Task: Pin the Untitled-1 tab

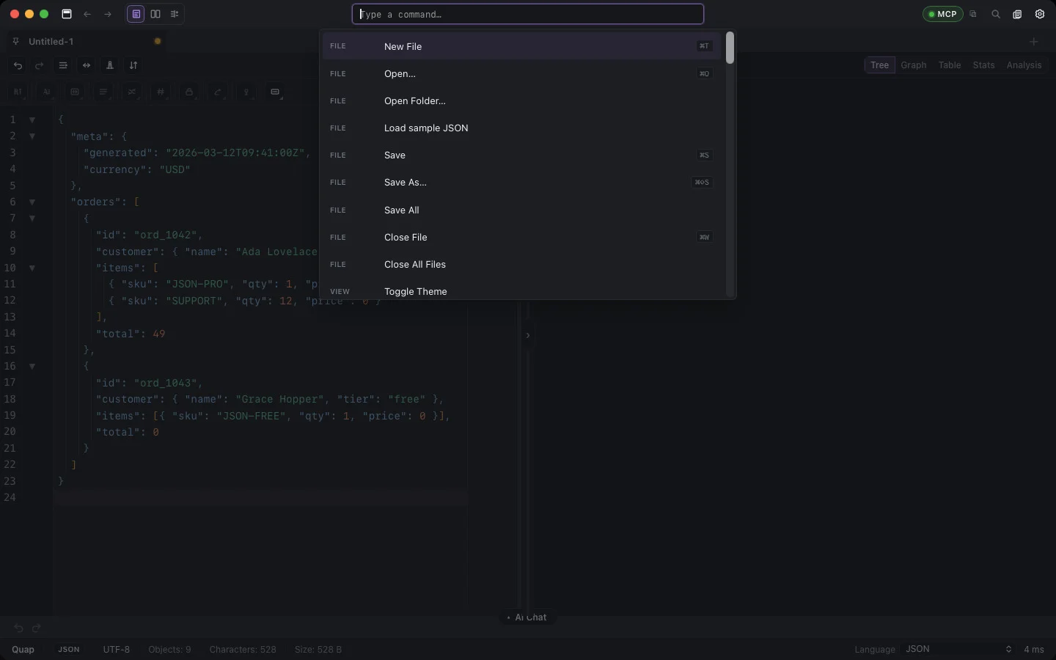Action: (x=16, y=42)
